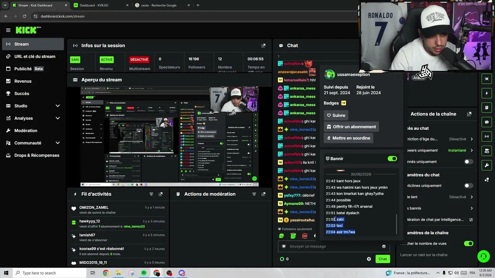
Task: Open Publicité Beta page
Action: pos(33,69)
